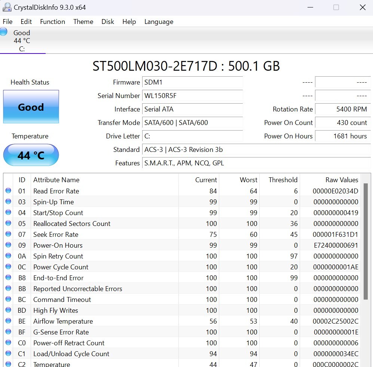This screenshot has height=367, width=373.
Task: Click status orb for Airflow Temperature row
Action: [8, 321]
